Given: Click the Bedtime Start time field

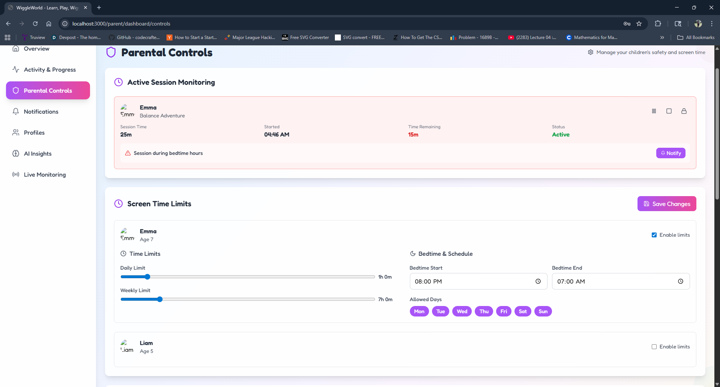Looking at the screenshot, I should [478, 281].
